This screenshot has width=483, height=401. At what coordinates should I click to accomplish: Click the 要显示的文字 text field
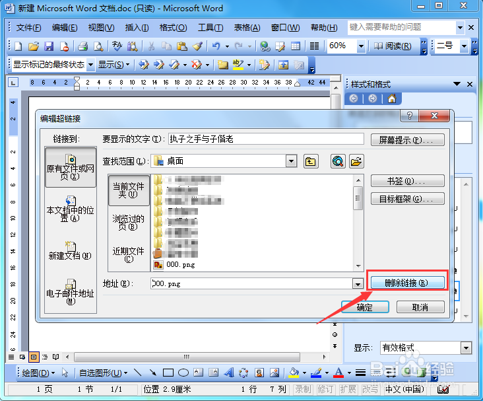pos(266,139)
